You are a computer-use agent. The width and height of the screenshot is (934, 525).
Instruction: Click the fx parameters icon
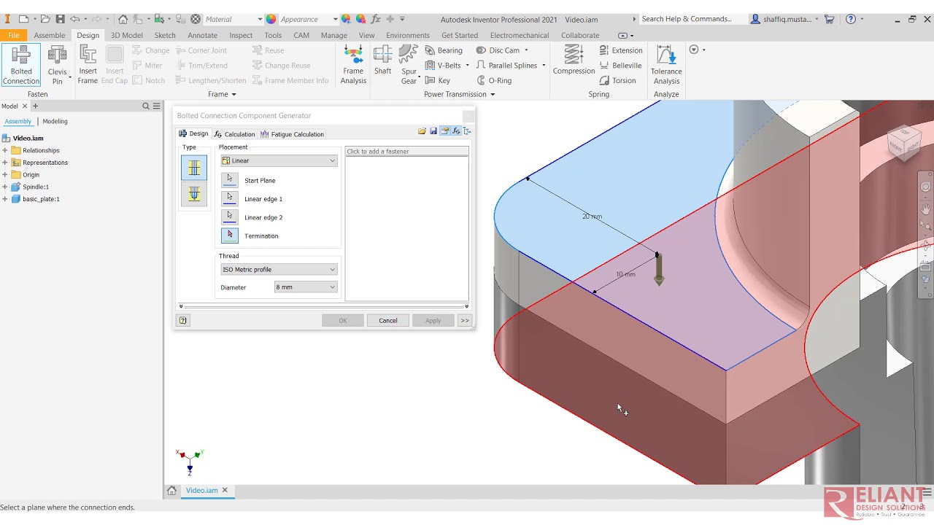tap(376, 19)
